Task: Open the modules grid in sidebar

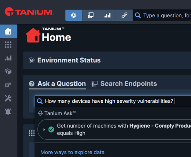Action: (x=8, y=44)
